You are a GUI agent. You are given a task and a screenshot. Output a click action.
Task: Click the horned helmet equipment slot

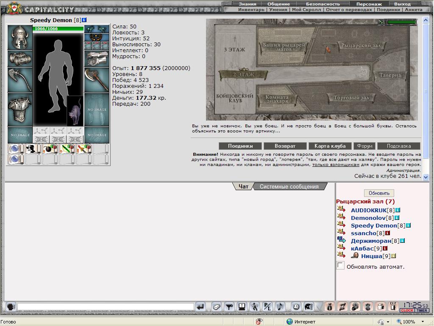tap(20, 37)
